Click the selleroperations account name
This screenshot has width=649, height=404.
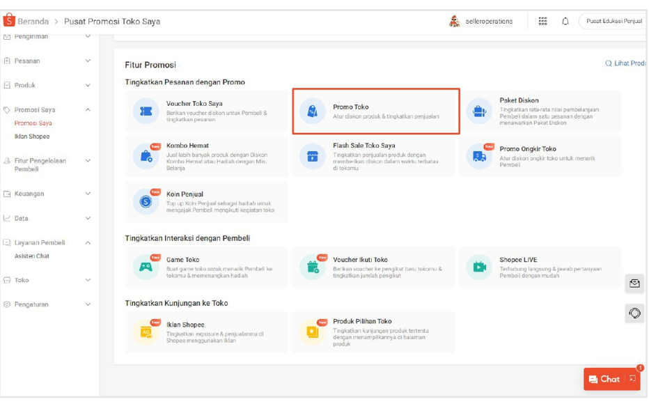[489, 21]
